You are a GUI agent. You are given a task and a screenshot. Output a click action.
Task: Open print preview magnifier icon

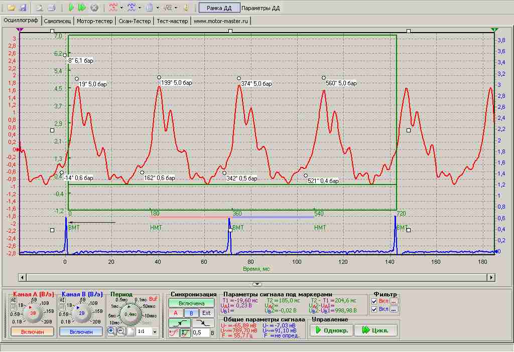pos(39,8)
